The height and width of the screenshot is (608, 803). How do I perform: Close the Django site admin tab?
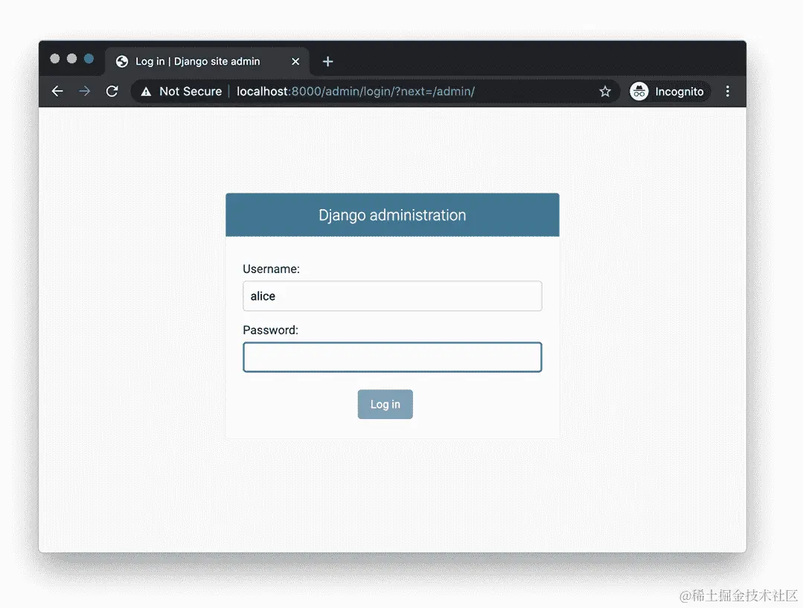coord(295,62)
